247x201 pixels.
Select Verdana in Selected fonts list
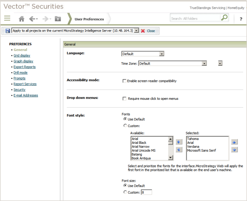(193, 147)
